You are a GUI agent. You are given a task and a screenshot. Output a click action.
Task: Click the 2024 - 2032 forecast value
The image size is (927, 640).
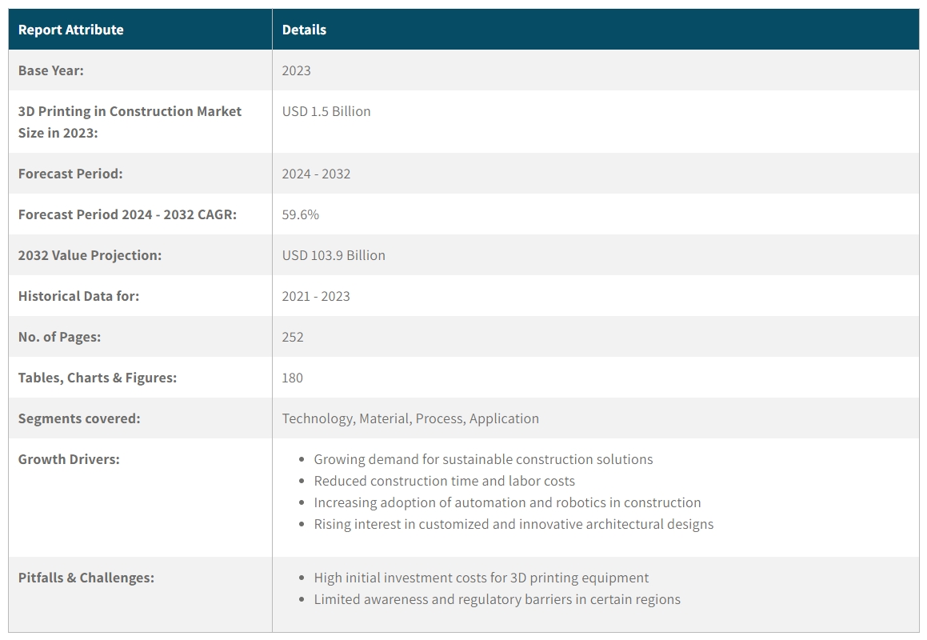pos(316,174)
